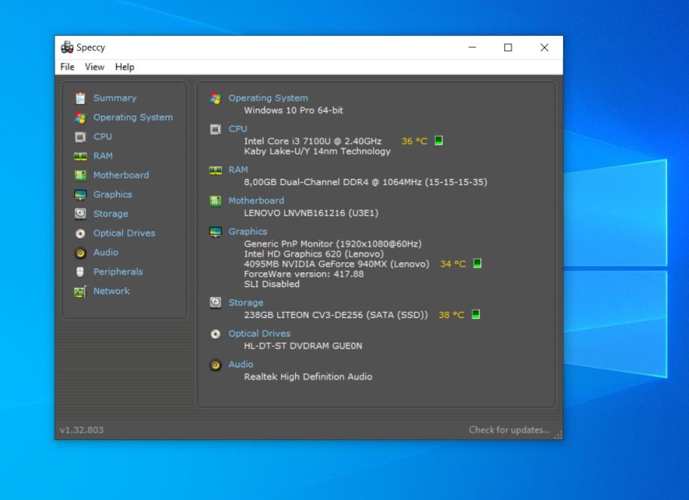The image size is (689, 500).
Task: Select Audio in the sidebar
Action: (x=106, y=253)
